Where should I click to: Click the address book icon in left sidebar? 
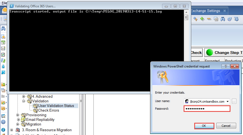(3, 48)
